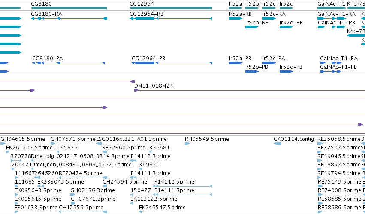
Task: Click the GalNAc-T1-RB transcript label
Action: [x=336, y=23]
